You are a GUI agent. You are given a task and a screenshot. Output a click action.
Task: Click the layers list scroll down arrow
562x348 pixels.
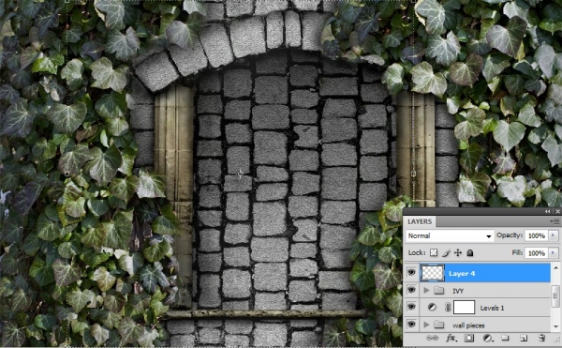pos(555,326)
